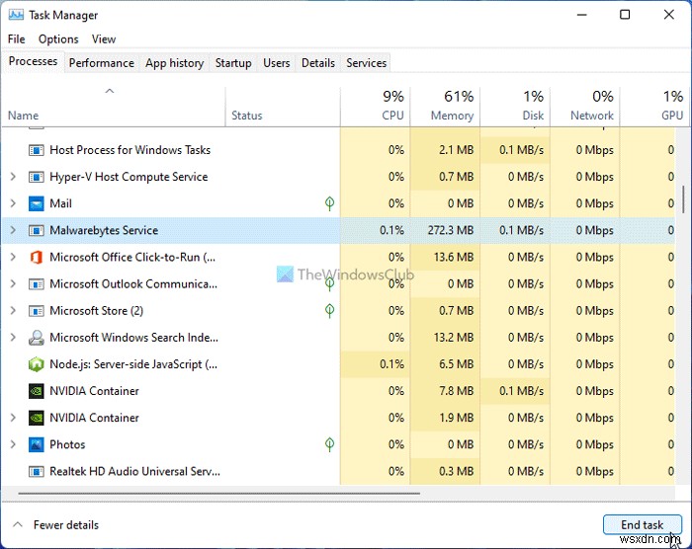Screen dimensions: 692x549
Task: Click the Realtek HD Audio Universal Service icon
Action: (x=37, y=472)
